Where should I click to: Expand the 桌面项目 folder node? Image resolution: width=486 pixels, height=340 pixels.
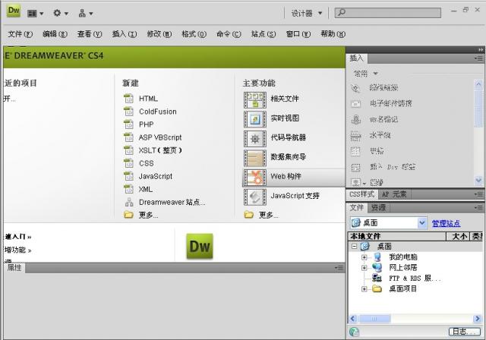(x=364, y=289)
